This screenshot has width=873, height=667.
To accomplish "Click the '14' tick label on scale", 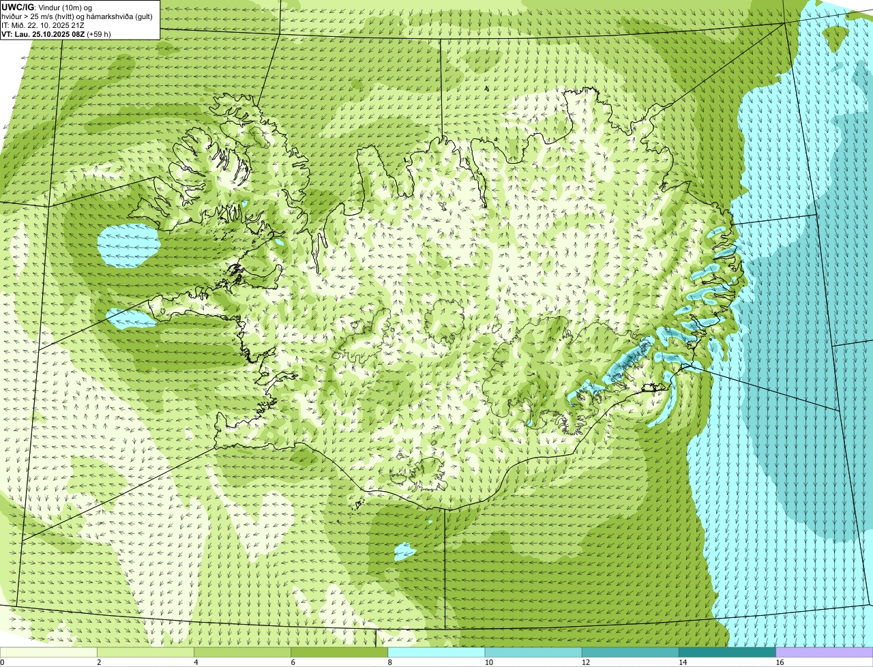I will [x=682, y=662].
